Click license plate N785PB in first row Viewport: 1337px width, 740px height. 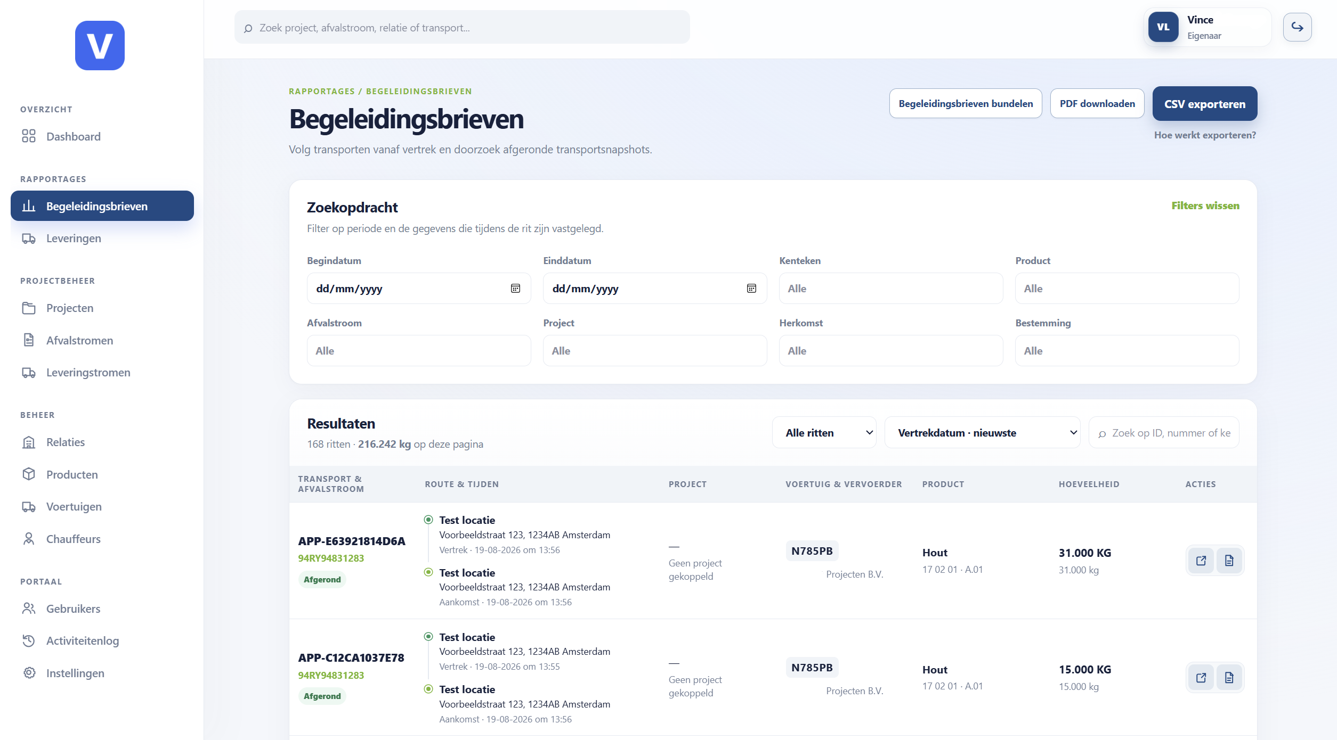pos(812,551)
